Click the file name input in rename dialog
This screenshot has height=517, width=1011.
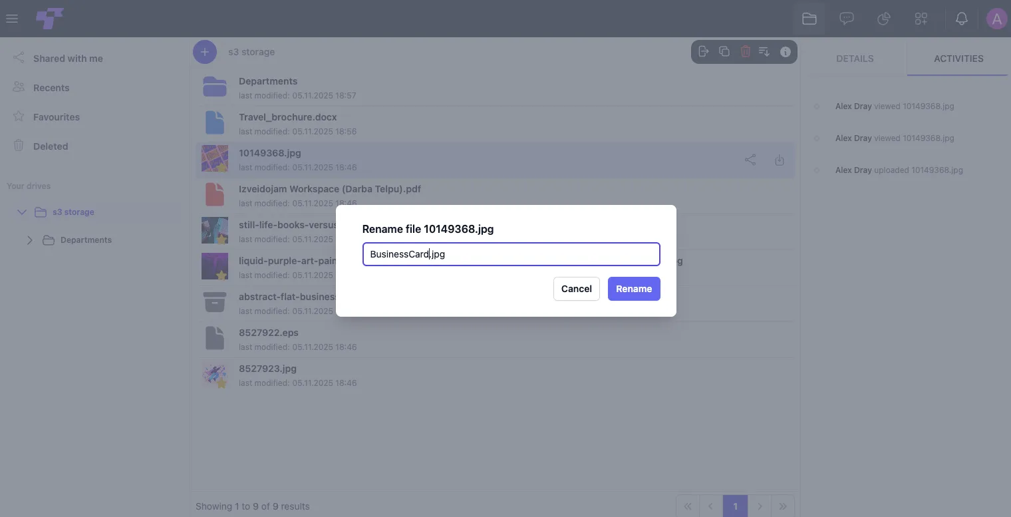coord(511,254)
